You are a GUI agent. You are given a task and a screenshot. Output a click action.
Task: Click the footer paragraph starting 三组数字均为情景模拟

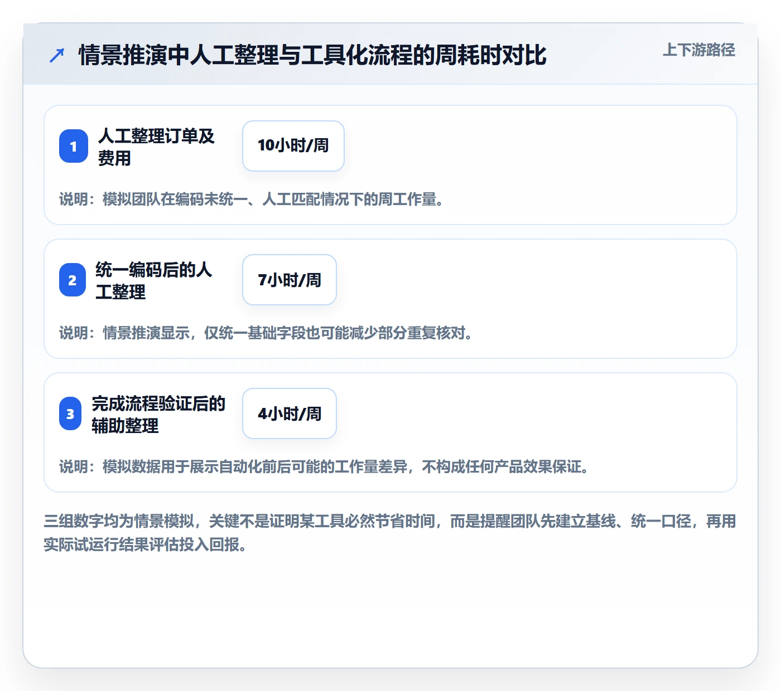click(x=390, y=533)
